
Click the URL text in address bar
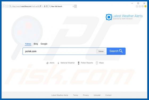26,6
